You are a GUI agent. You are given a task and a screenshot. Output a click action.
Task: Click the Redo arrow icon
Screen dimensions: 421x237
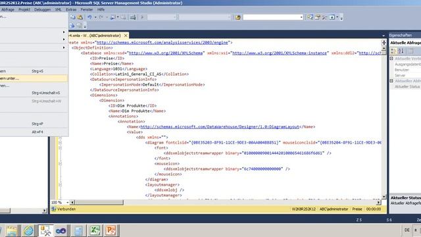point(101,17)
